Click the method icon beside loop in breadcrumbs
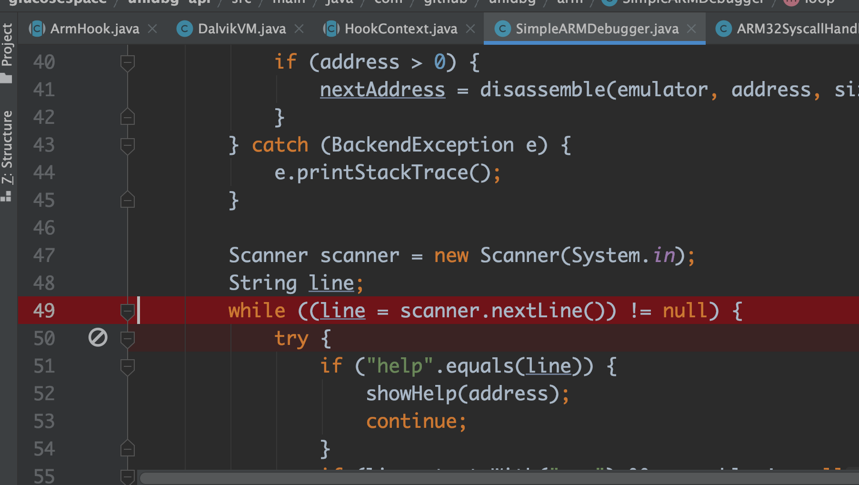The width and height of the screenshot is (859, 485). [x=790, y=2]
